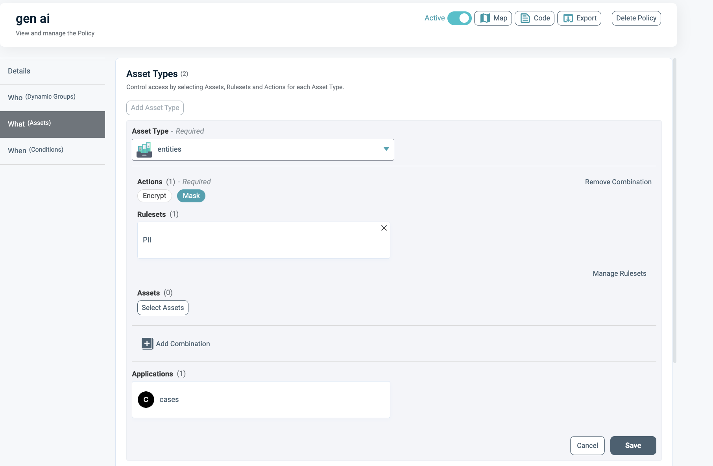Switch to Who (Dynamic Groups) tab
This screenshot has height=466, width=713.
53,97
